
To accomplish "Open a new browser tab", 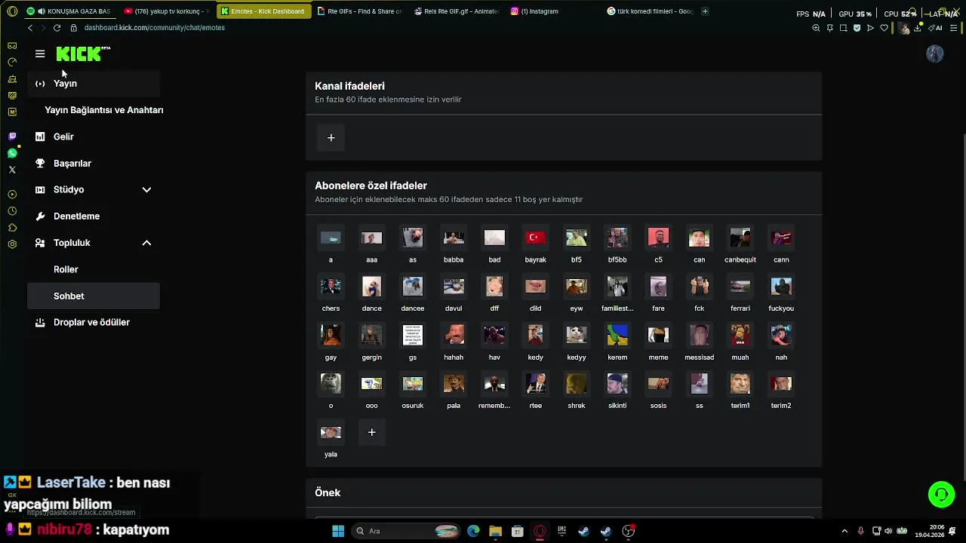I will click(705, 11).
